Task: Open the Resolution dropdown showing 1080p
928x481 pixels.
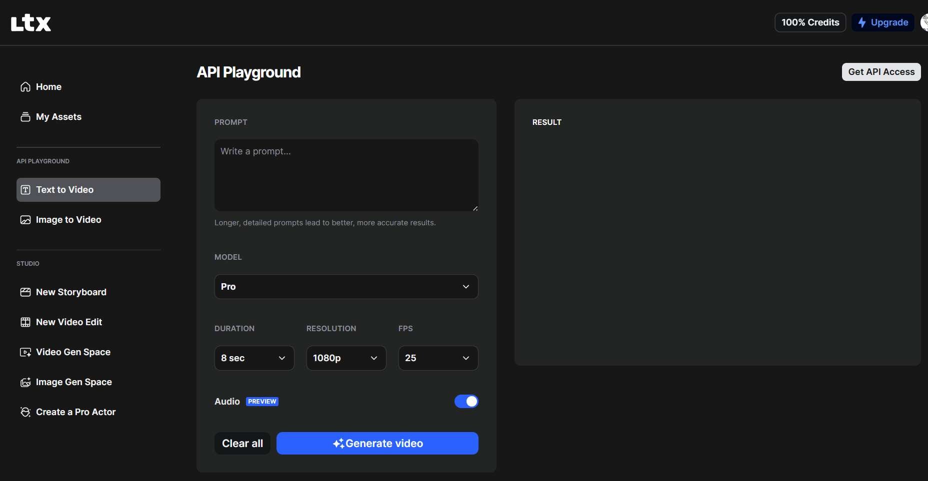Action: [x=346, y=358]
